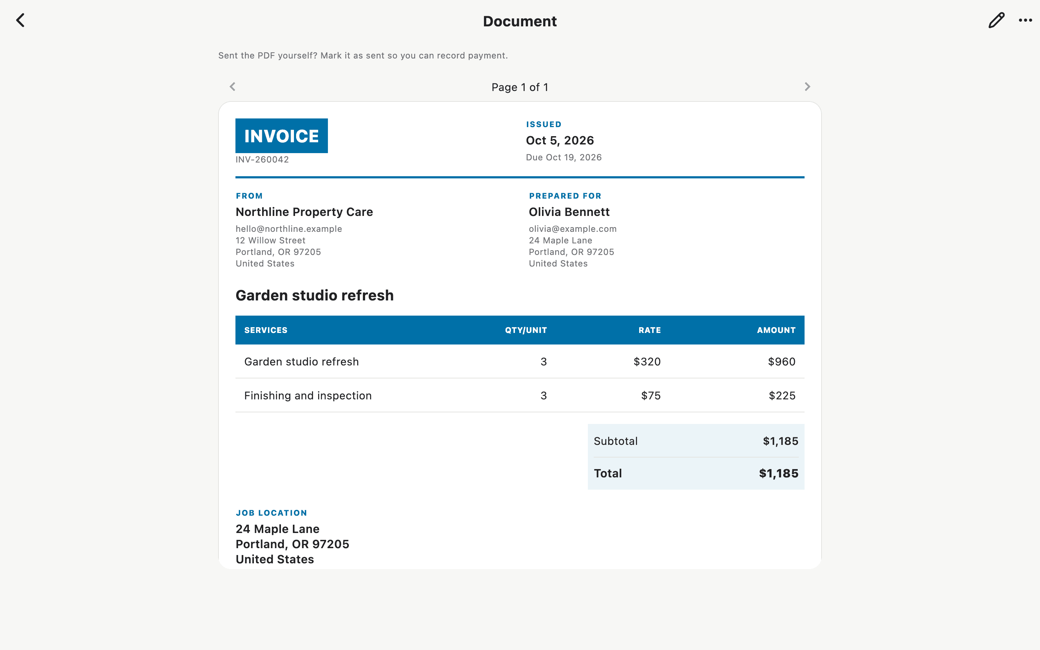1040x650 pixels.
Task: Go to next page chevron
Action: point(807,87)
